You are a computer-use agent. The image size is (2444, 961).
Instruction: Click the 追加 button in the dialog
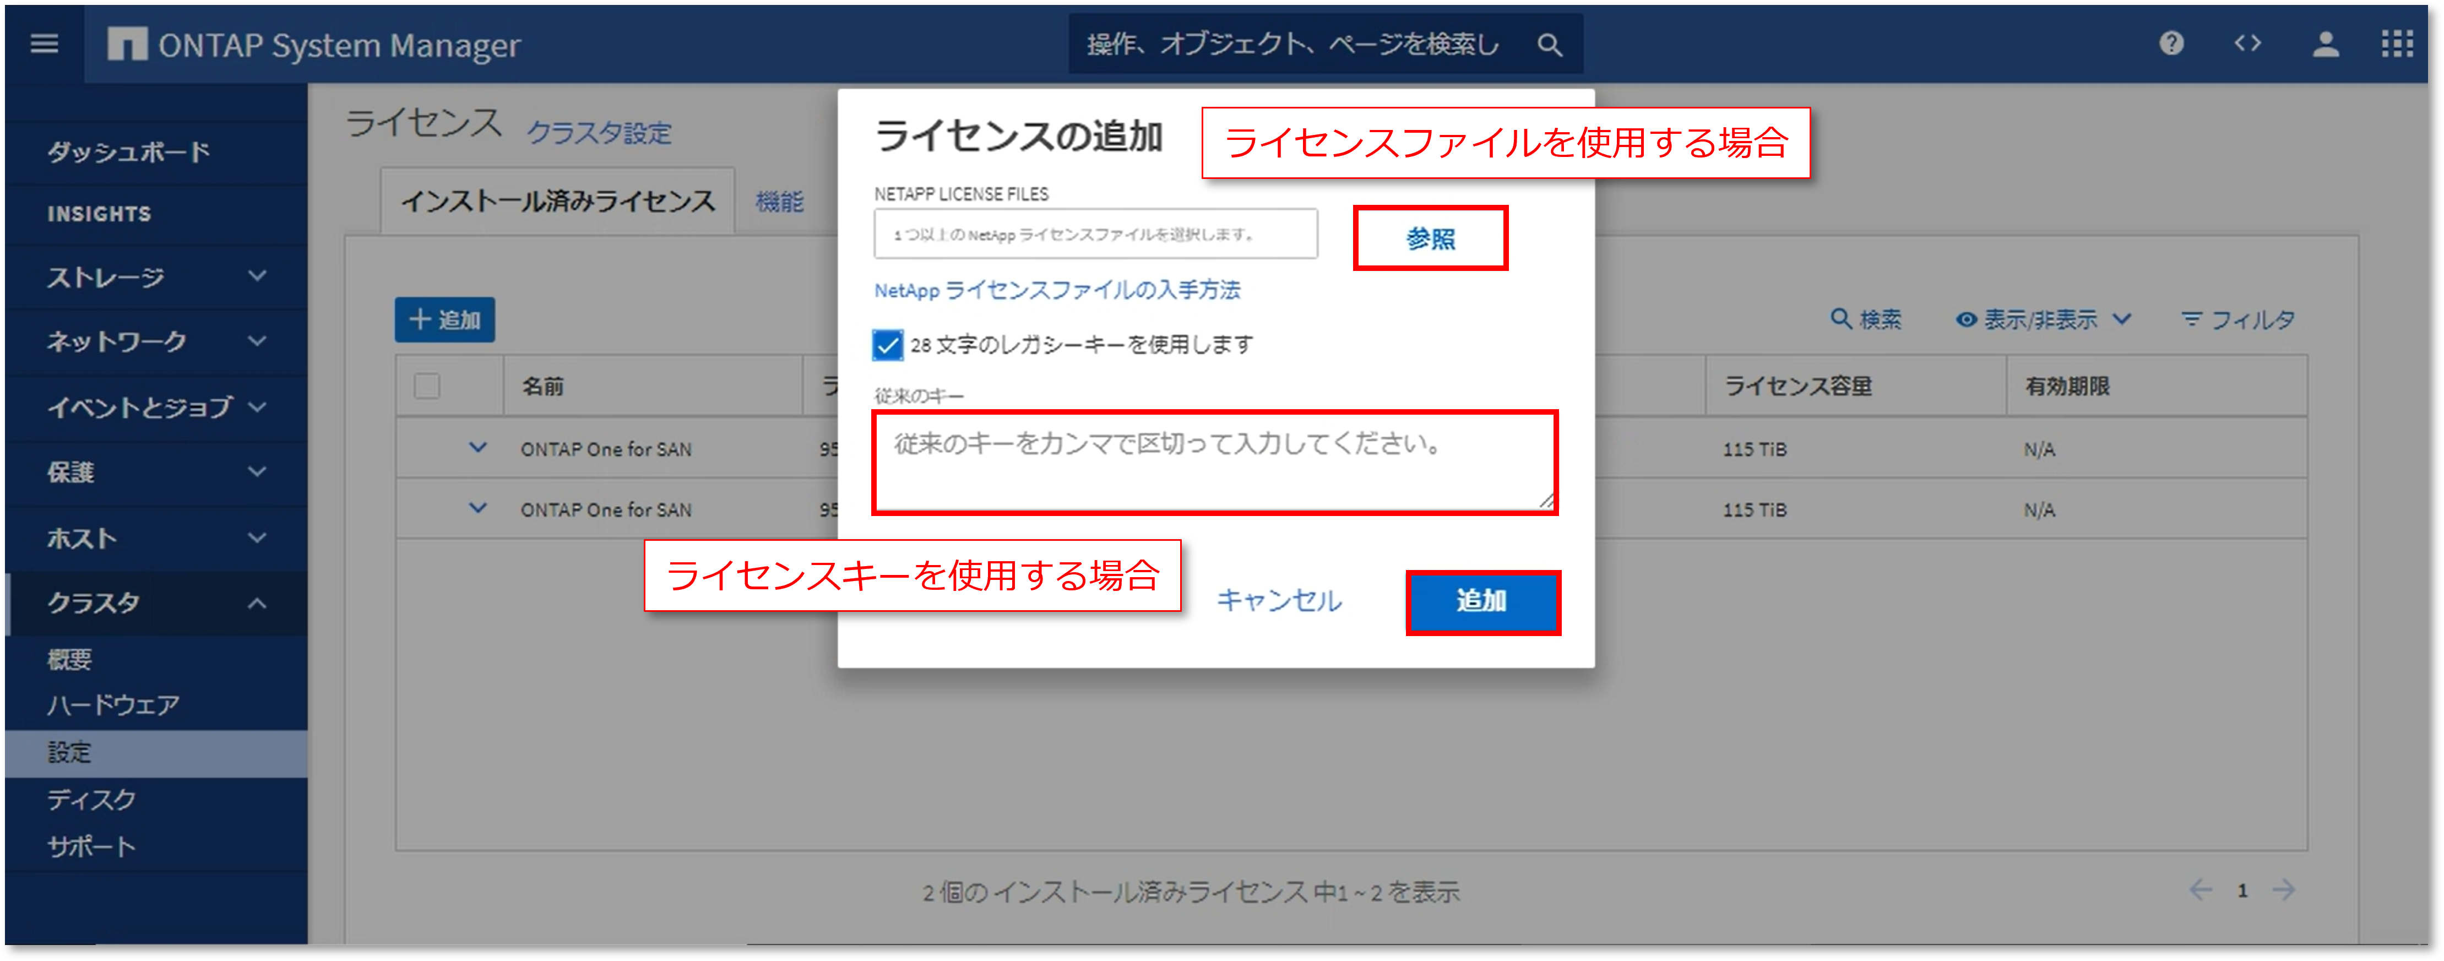pos(1482,601)
